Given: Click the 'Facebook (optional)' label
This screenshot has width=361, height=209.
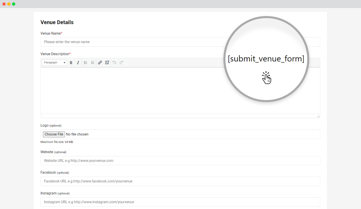Looking at the screenshot, I should [x=55, y=172].
